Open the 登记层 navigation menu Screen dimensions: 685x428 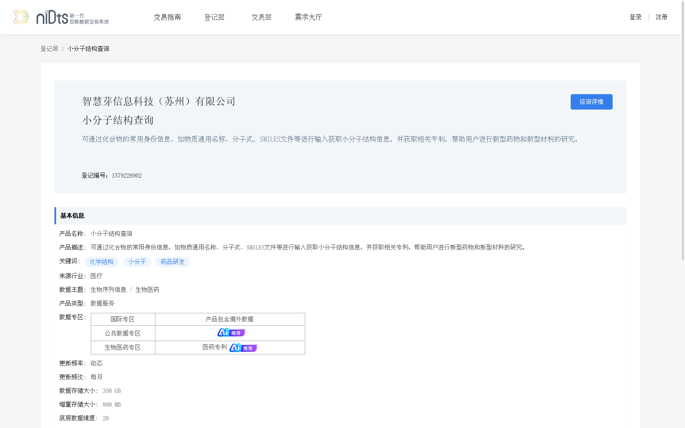tap(214, 17)
